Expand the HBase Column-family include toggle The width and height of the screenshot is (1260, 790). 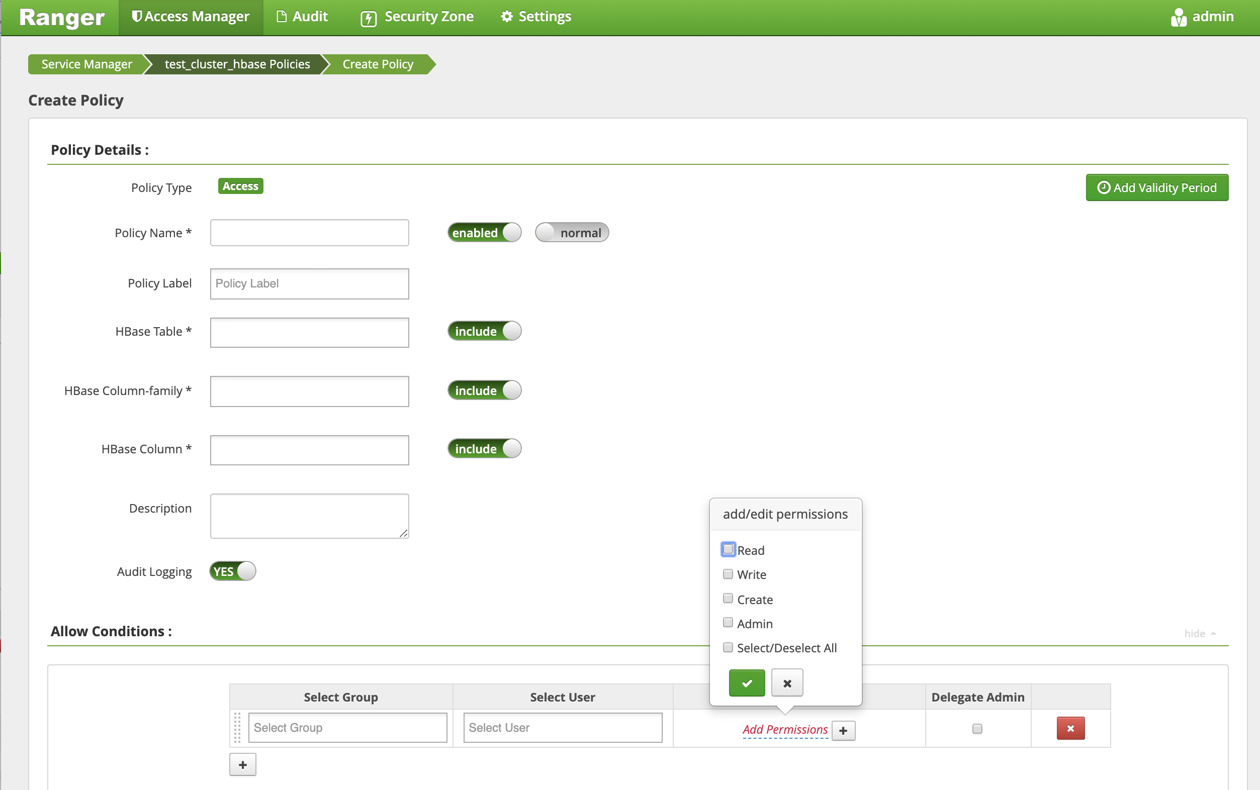tap(486, 390)
